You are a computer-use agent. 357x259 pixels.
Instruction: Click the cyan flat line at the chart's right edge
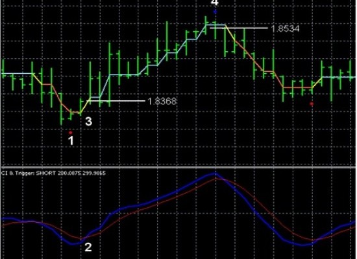pos(339,77)
